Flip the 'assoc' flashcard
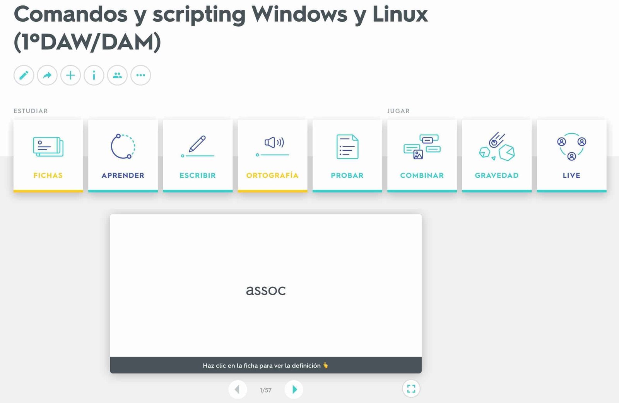The height and width of the screenshot is (403, 619). 266,286
